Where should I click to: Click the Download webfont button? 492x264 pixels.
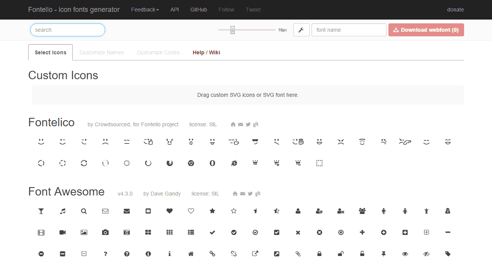(x=426, y=30)
